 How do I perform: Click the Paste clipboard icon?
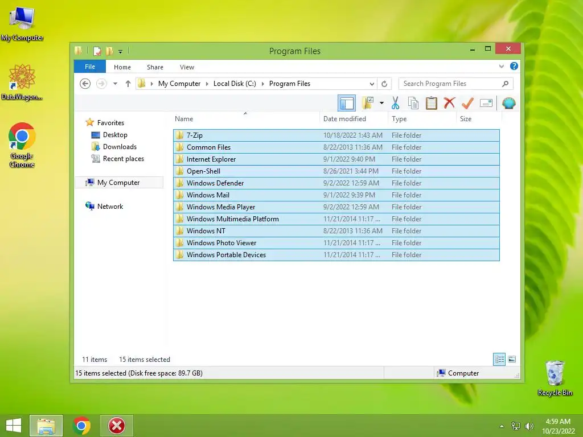click(432, 103)
